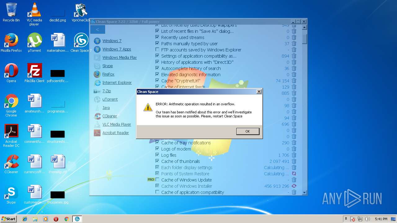Click trash icon for 'Paths manually typed by user'

294,44
